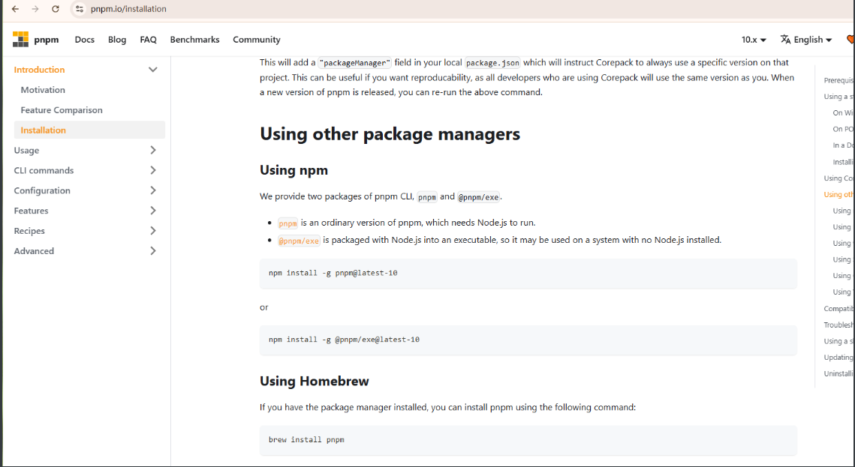
Task: Open the Community navbar item
Action: pyautogui.click(x=256, y=39)
